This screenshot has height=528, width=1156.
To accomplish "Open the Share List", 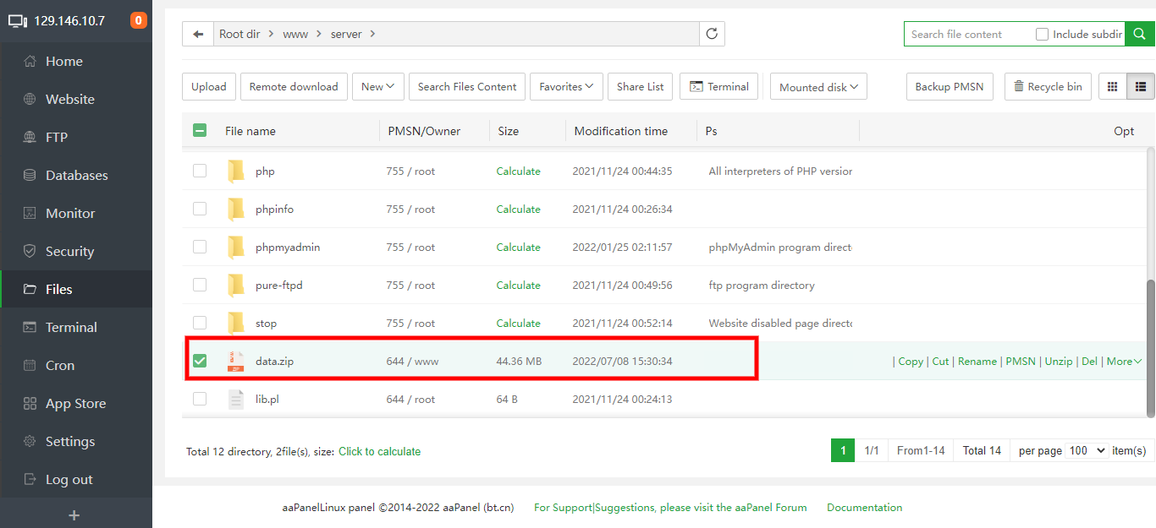I will click(x=641, y=86).
